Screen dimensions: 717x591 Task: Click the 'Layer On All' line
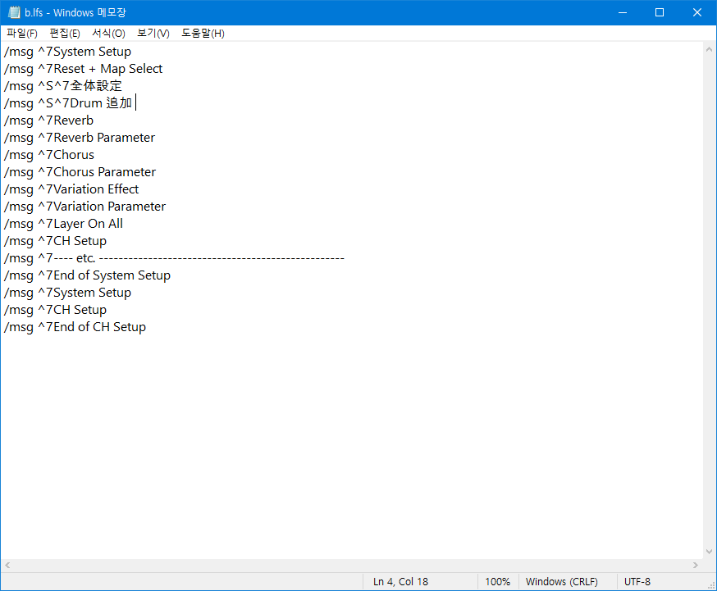pos(63,224)
